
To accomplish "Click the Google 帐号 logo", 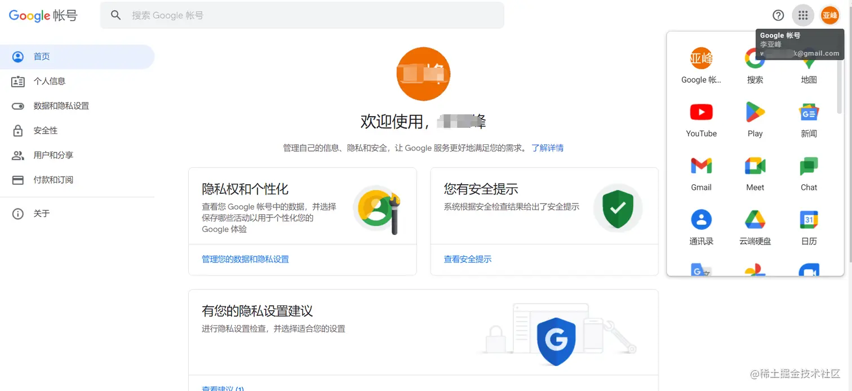I will click(43, 15).
